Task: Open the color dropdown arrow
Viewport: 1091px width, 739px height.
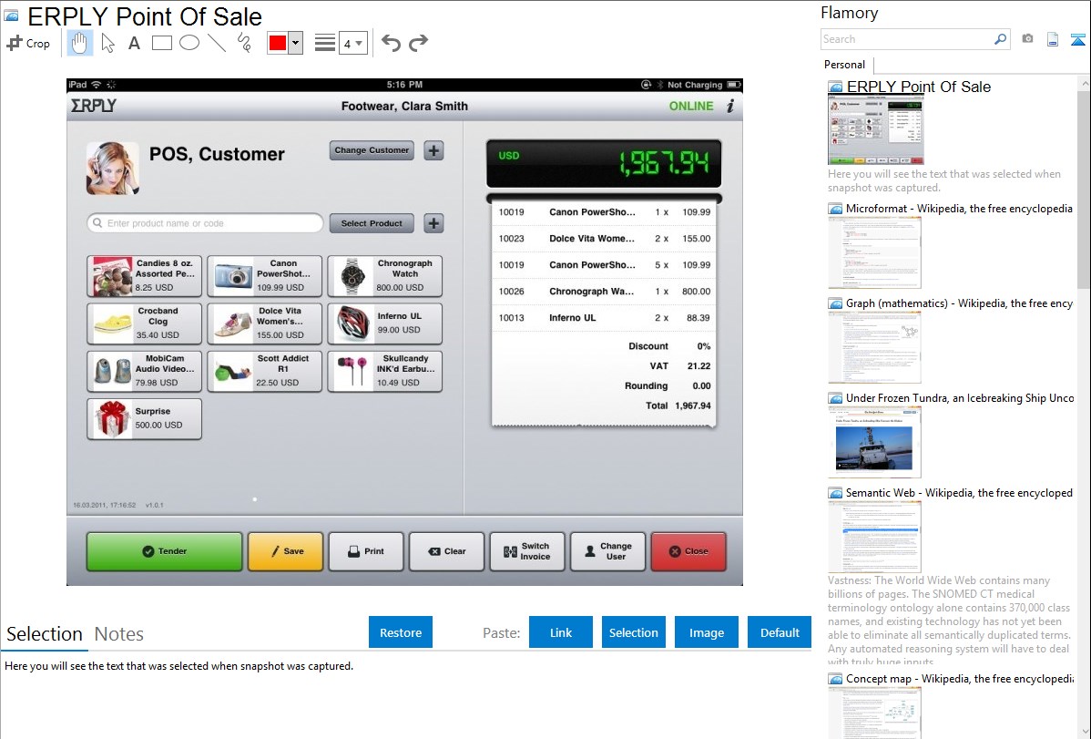Action: pyautogui.click(x=296, y=43)
